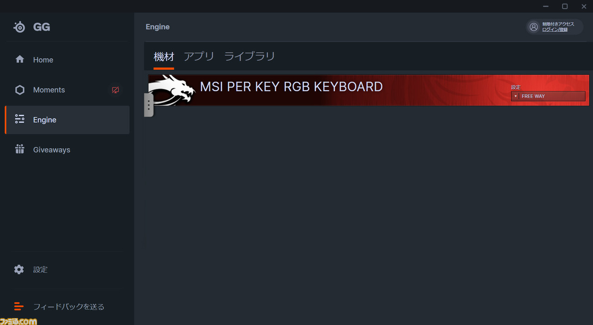The height and width of the screenshot is (325, 593).
Task: Open フィードバックを送る in the sidebar
Action: 69,306
